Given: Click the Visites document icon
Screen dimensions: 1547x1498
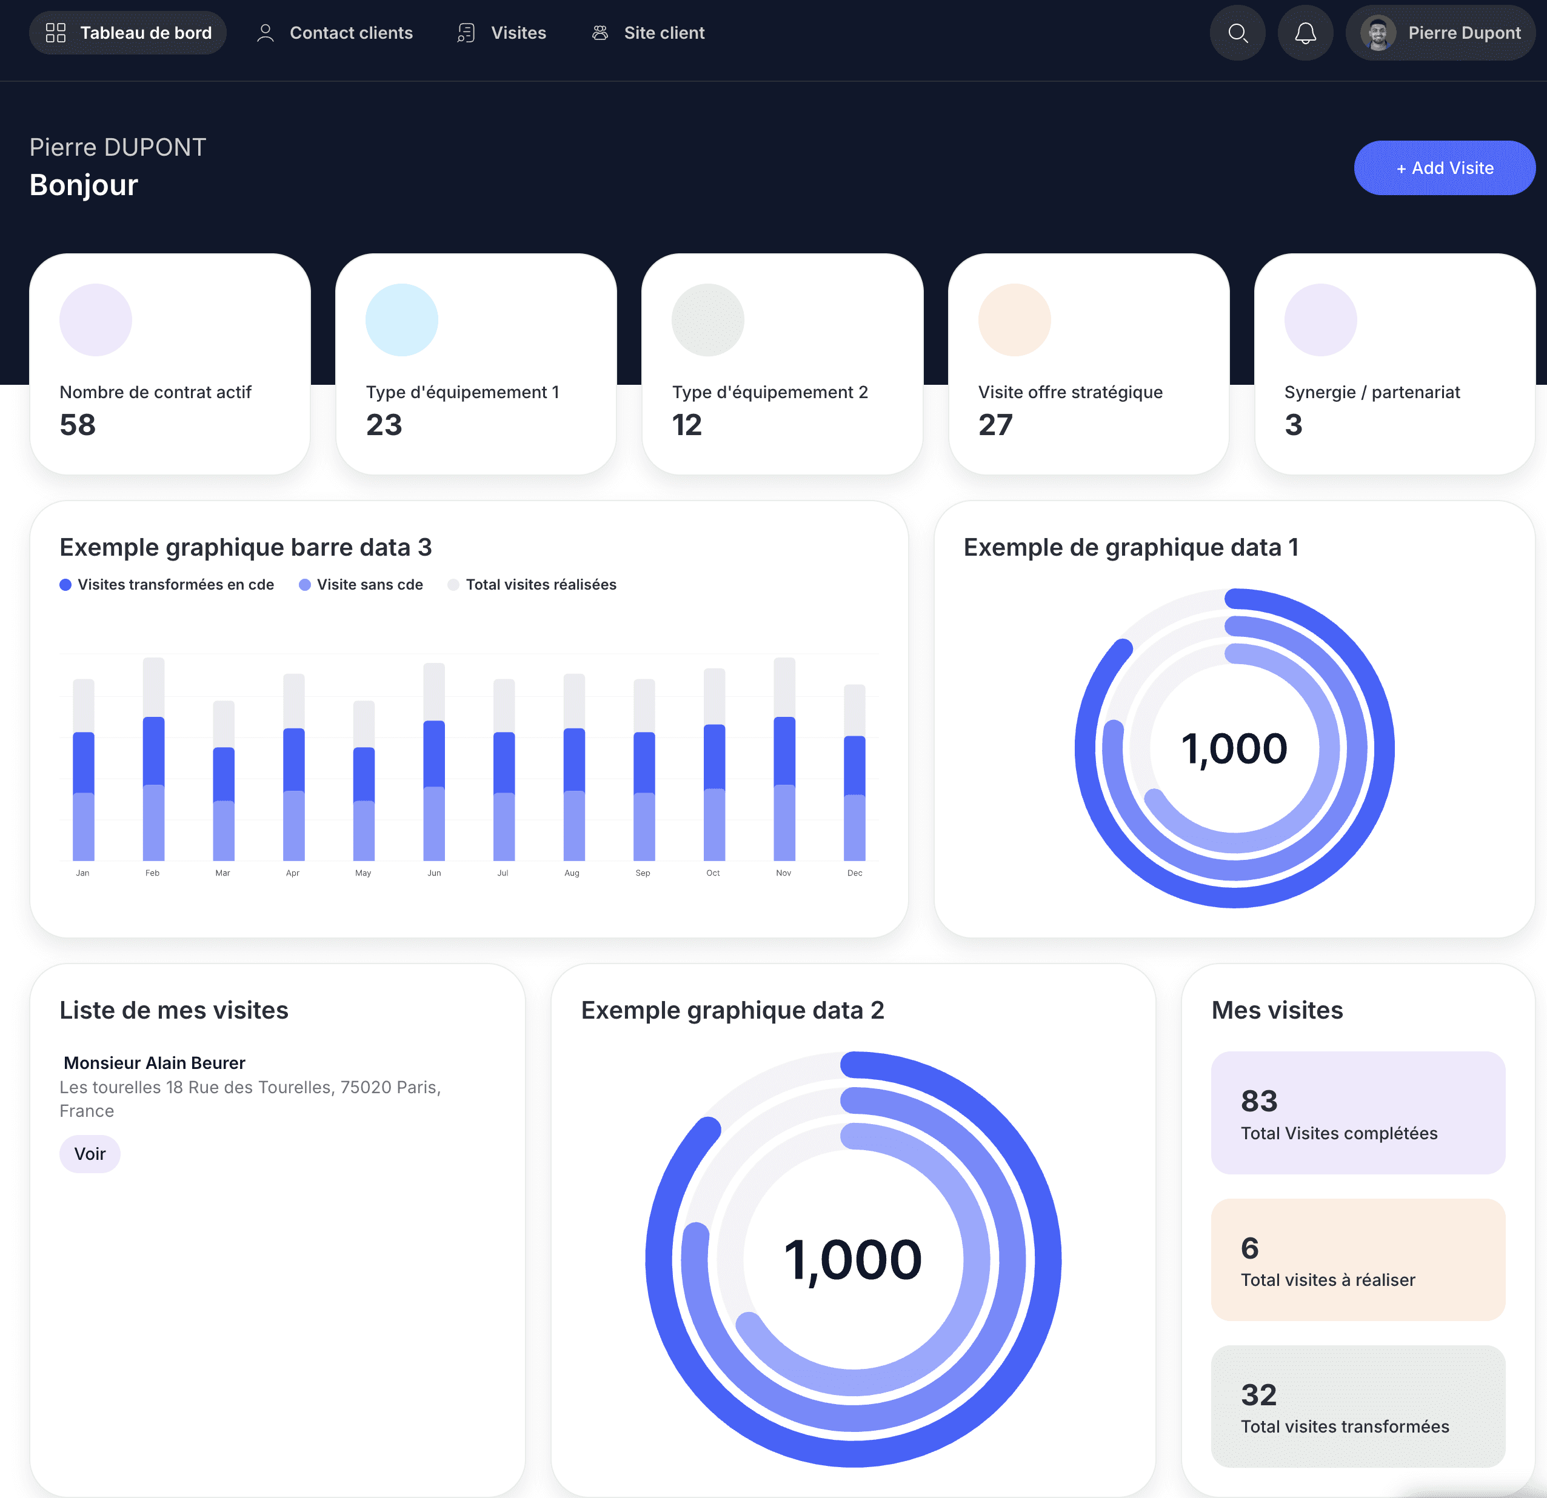Looking at the screenshot, I should [x=467, y=33].
